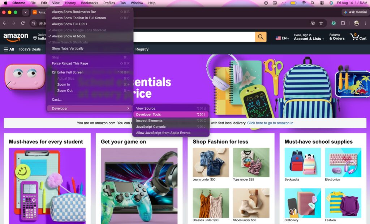
Task: Open the EN language dropdown
Action: pos(282,38)
